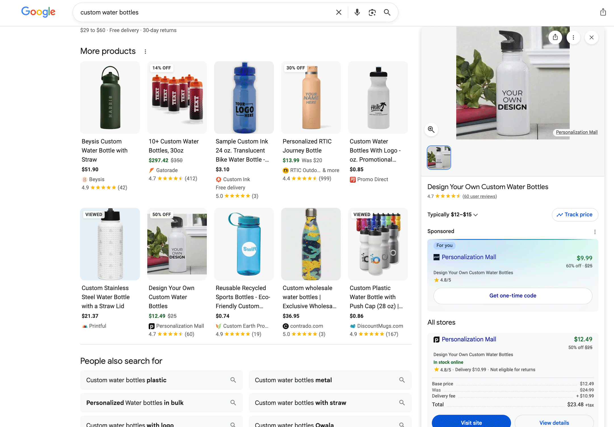
Task: Open Personalized RTIC Journey Bottle image
Action: click(311, 97)
